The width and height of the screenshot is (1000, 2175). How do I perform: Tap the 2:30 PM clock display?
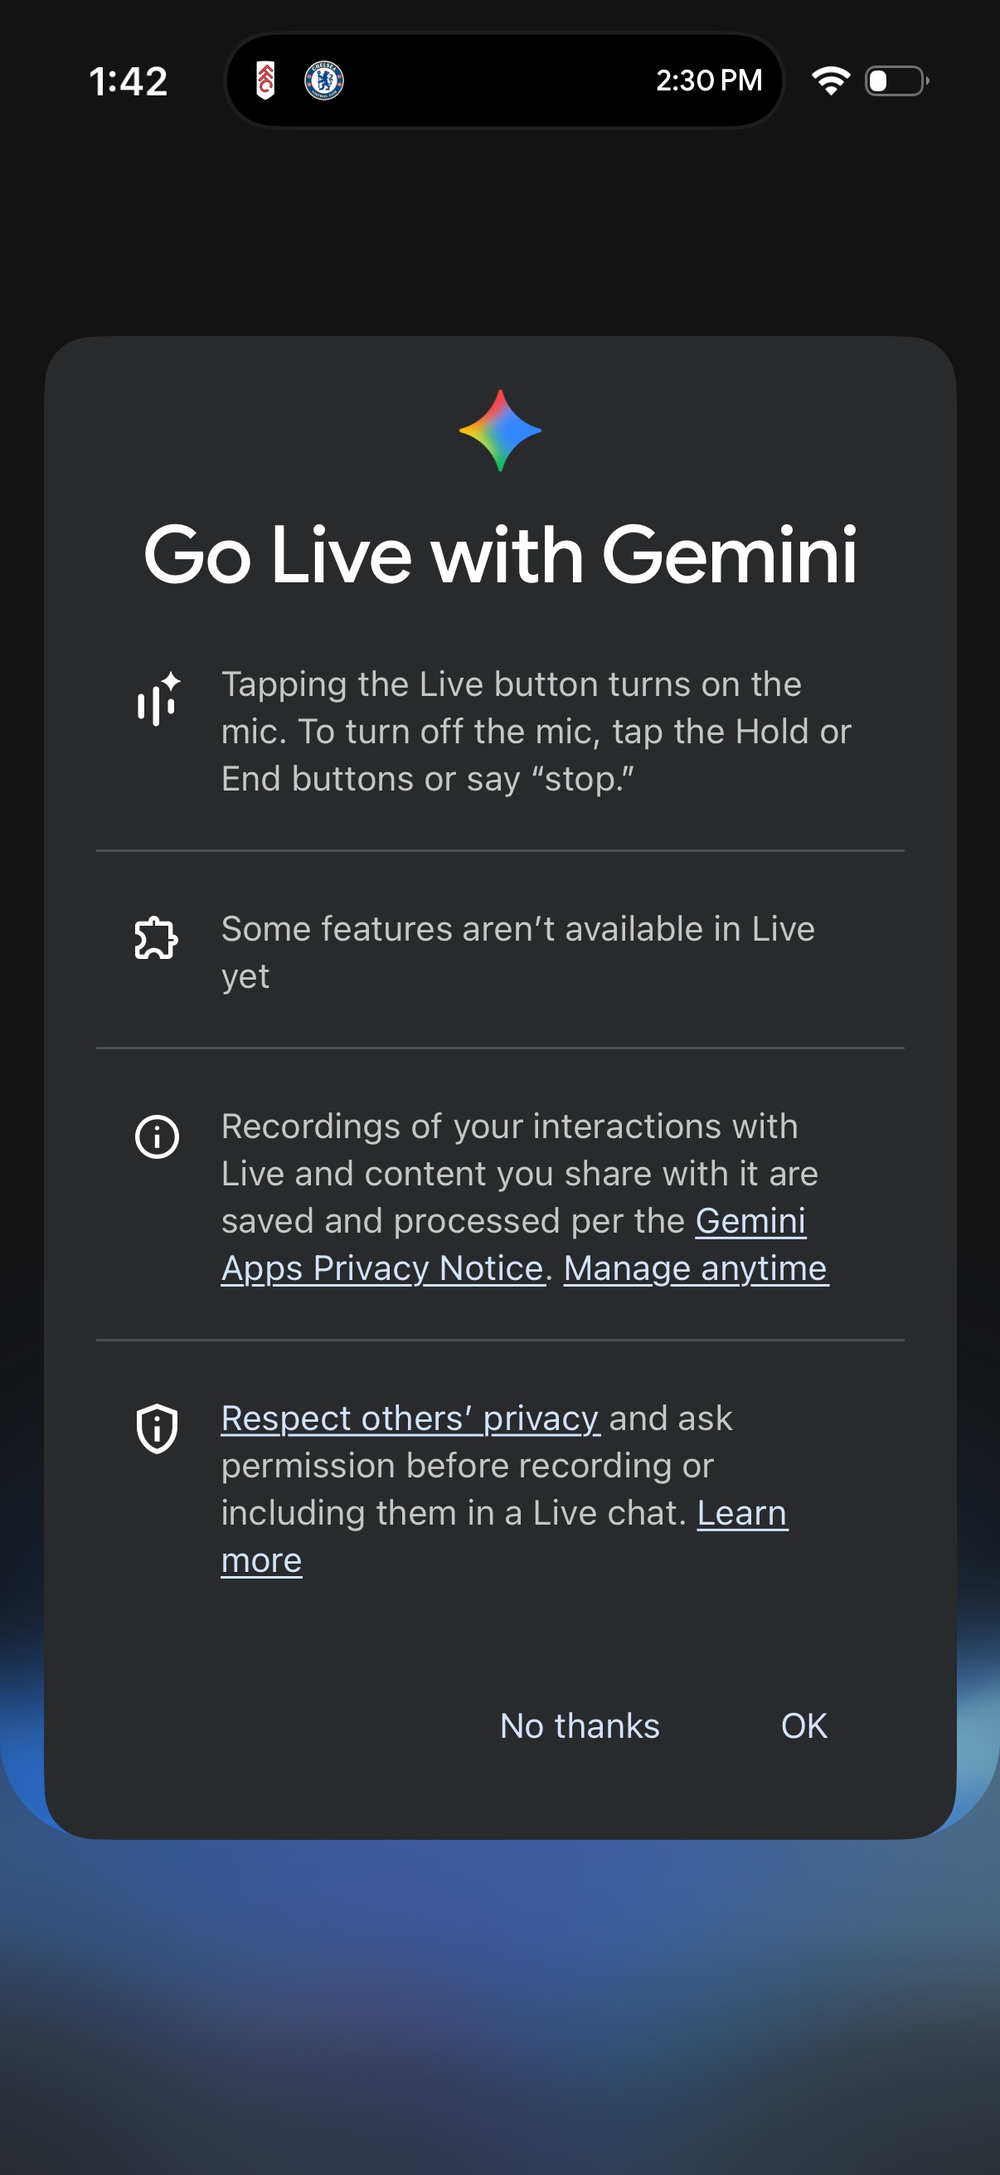pos(709,80)
